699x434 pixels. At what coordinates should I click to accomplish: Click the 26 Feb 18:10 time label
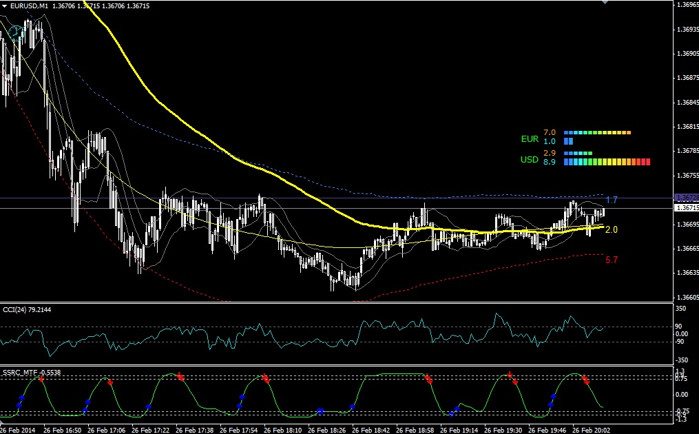pos(282,430)
